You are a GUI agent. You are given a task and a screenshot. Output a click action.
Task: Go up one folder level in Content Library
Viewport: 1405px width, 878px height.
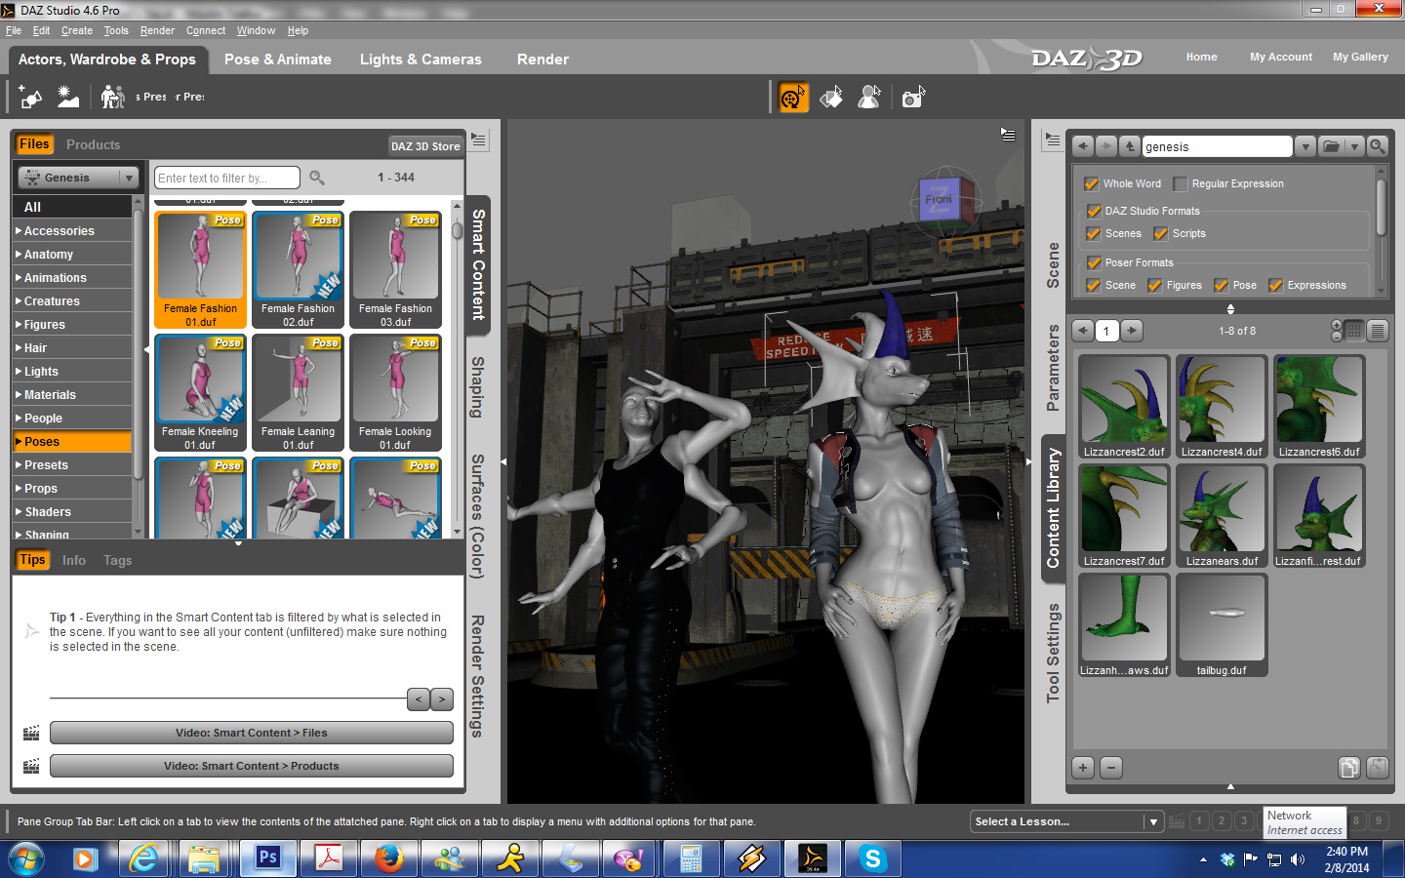pyautogui.click(x=1129, y=146)
